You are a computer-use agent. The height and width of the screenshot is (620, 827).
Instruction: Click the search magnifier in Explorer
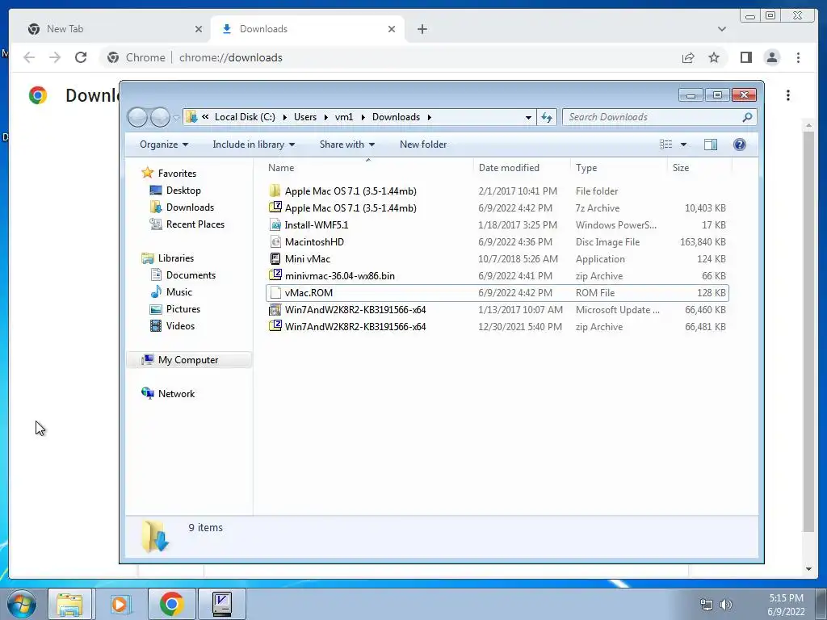click(747, 117)
